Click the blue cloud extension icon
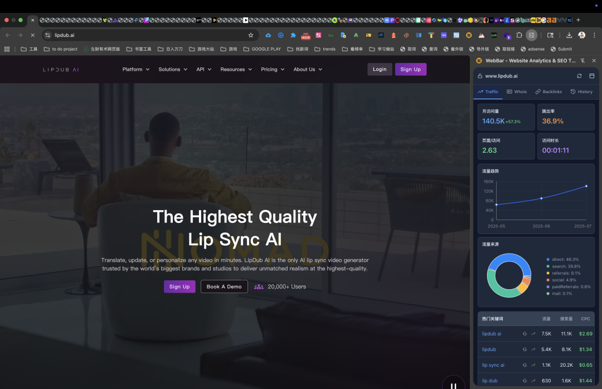The width and height of the screenshot is (602, 389). pyautogui.click(x=268, y=35)
